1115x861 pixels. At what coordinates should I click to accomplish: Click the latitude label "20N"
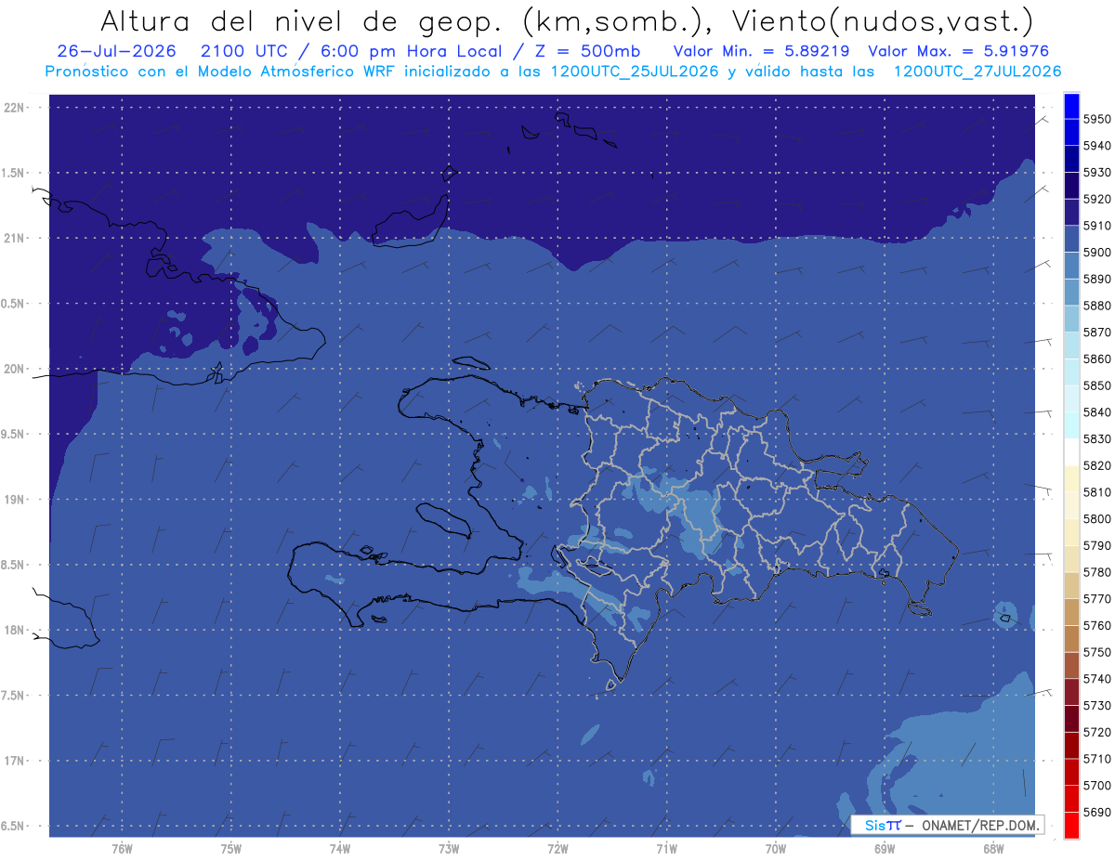pyautogui.click(x=14, y=369)
